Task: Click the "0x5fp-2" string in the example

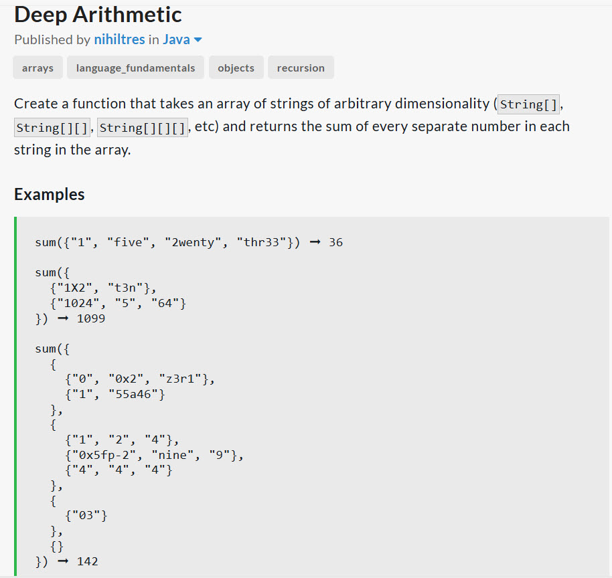Action: tap(104, 455)
